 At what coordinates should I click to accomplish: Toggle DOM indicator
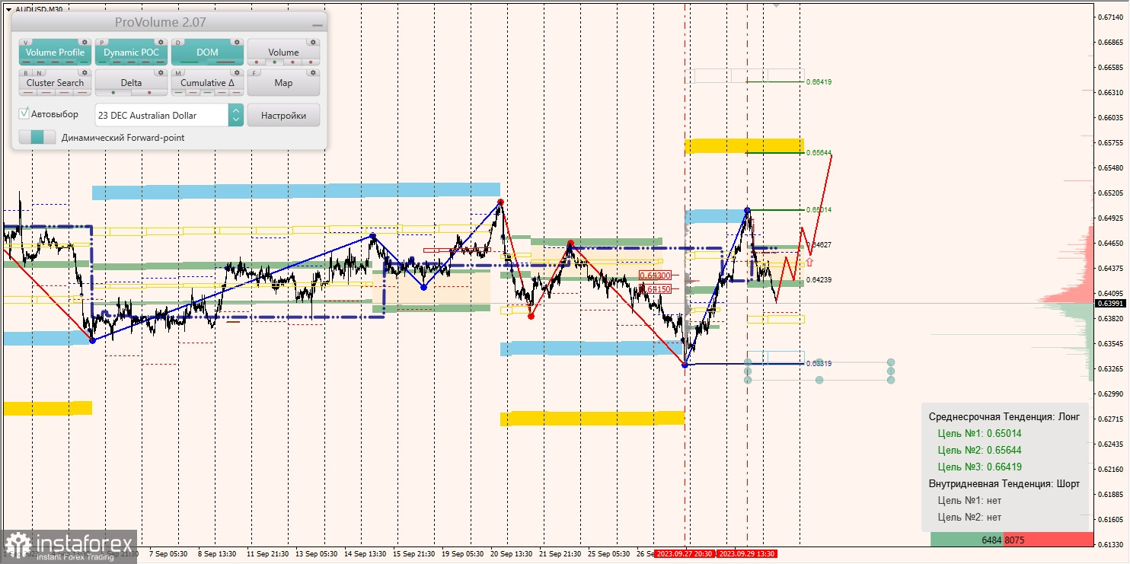(x=207, y=52)
